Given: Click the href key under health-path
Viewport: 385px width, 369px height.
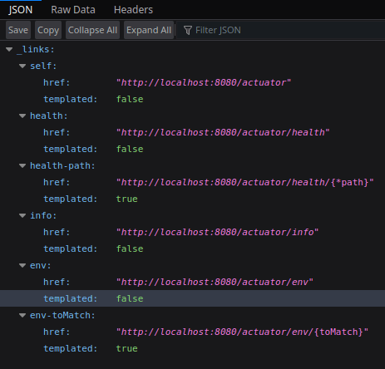Looking at the screenshot, I should point(57,182).
